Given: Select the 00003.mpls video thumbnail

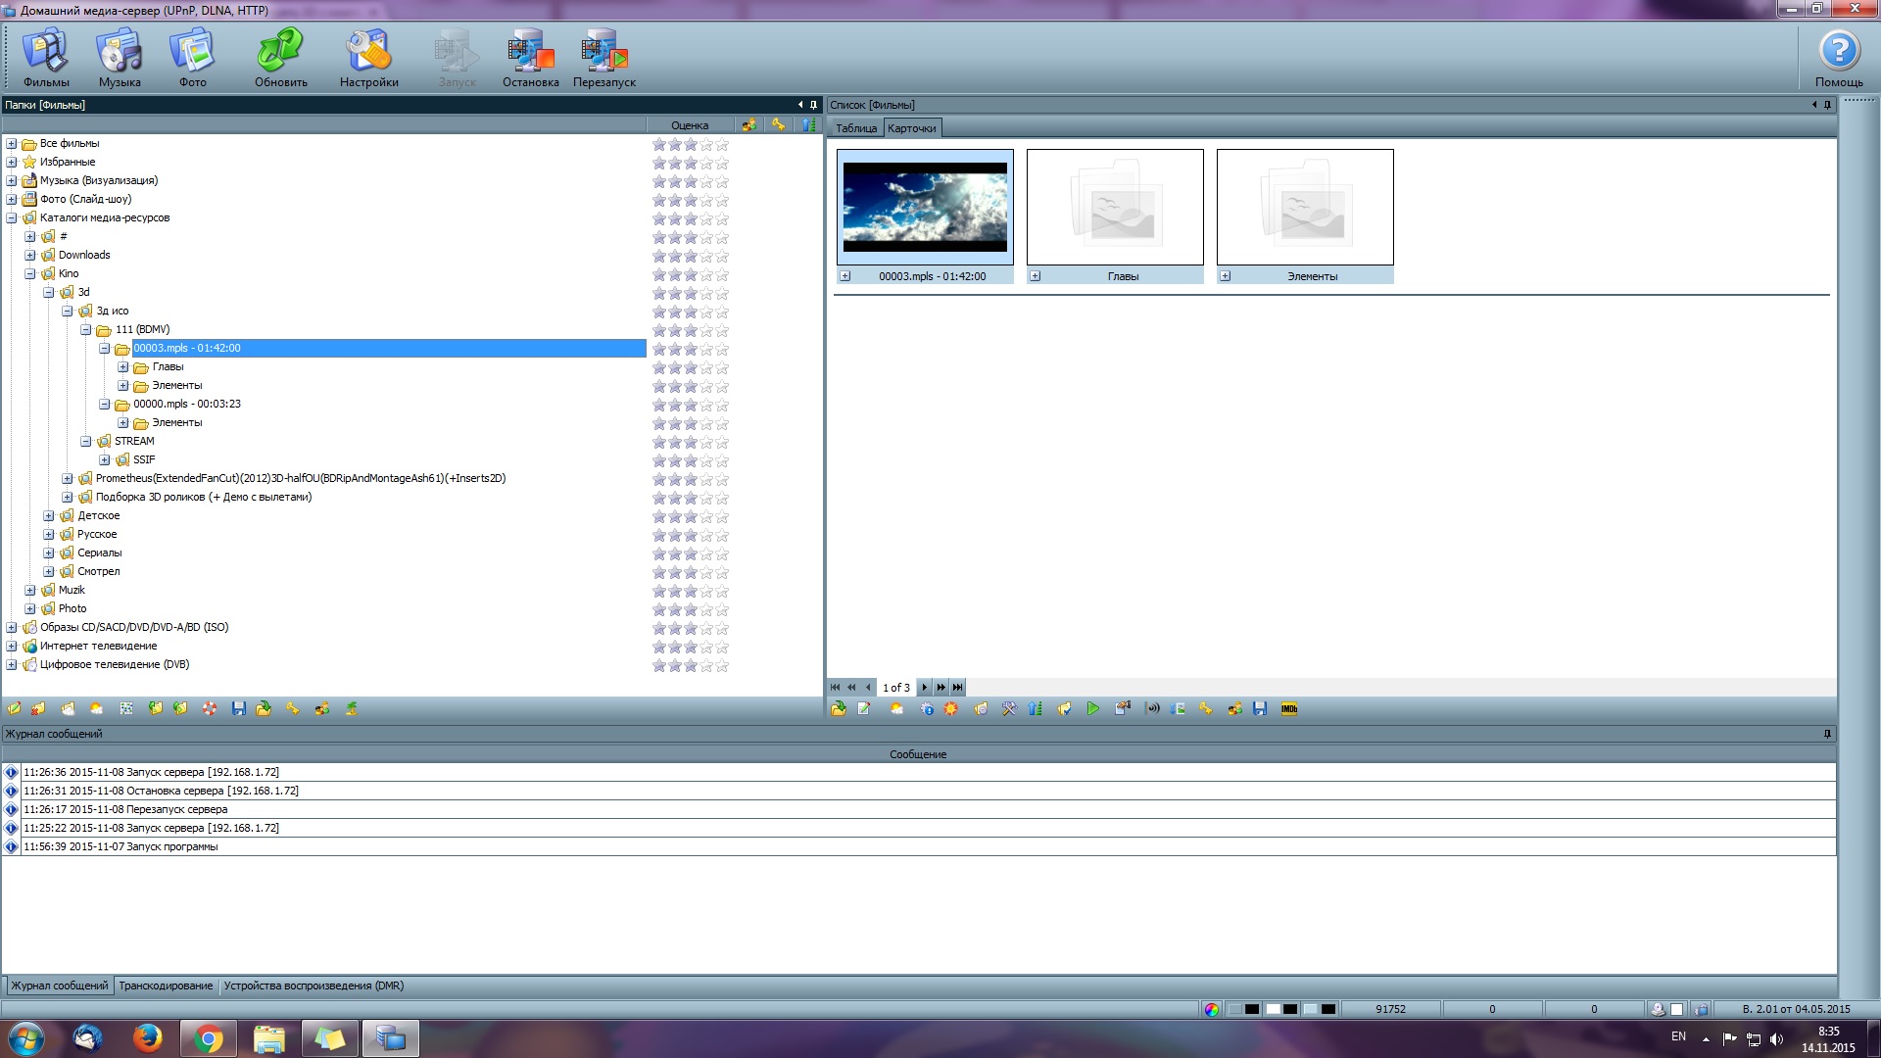Looking at the screenshot, I should coord(925,207).
